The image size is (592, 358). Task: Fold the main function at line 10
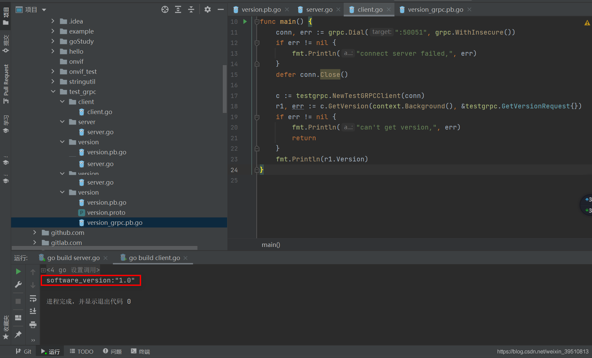257,21
